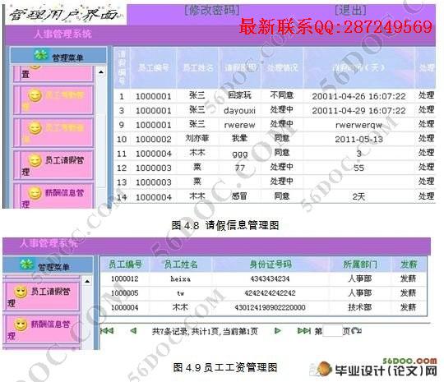Click 处理 for leave record 14 (感冒)

426,196
